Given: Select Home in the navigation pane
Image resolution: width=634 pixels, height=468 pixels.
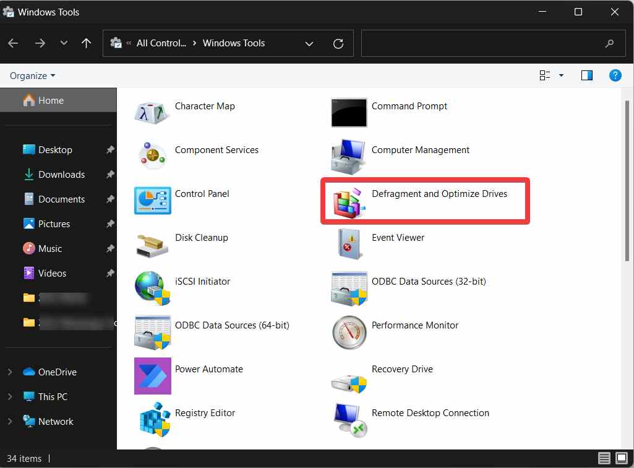Looking at the screenshot, I should pyautogui.click(x=58, y=100).
